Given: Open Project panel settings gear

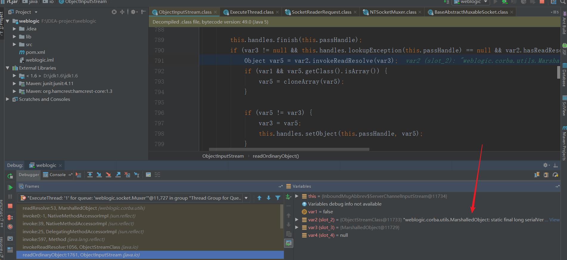Looking at the screenshot, I should (x=134, y=12).
